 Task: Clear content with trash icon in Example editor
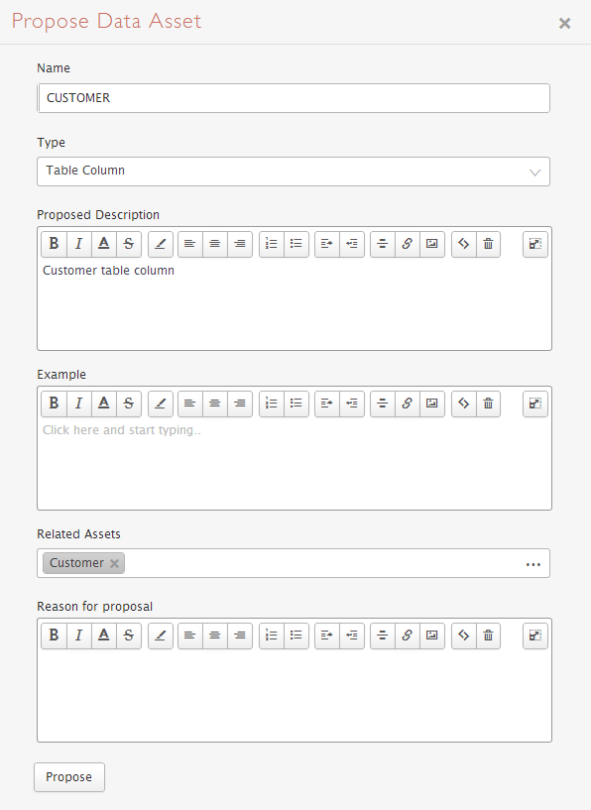click(488, 404)
